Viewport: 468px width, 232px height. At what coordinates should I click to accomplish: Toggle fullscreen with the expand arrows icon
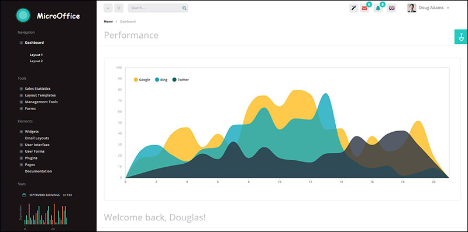pos(119,8)
